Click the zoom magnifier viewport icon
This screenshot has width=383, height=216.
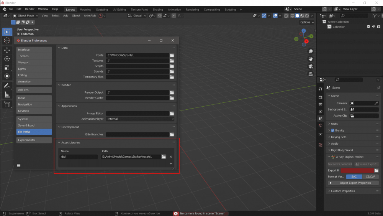[x=311, y=51]
